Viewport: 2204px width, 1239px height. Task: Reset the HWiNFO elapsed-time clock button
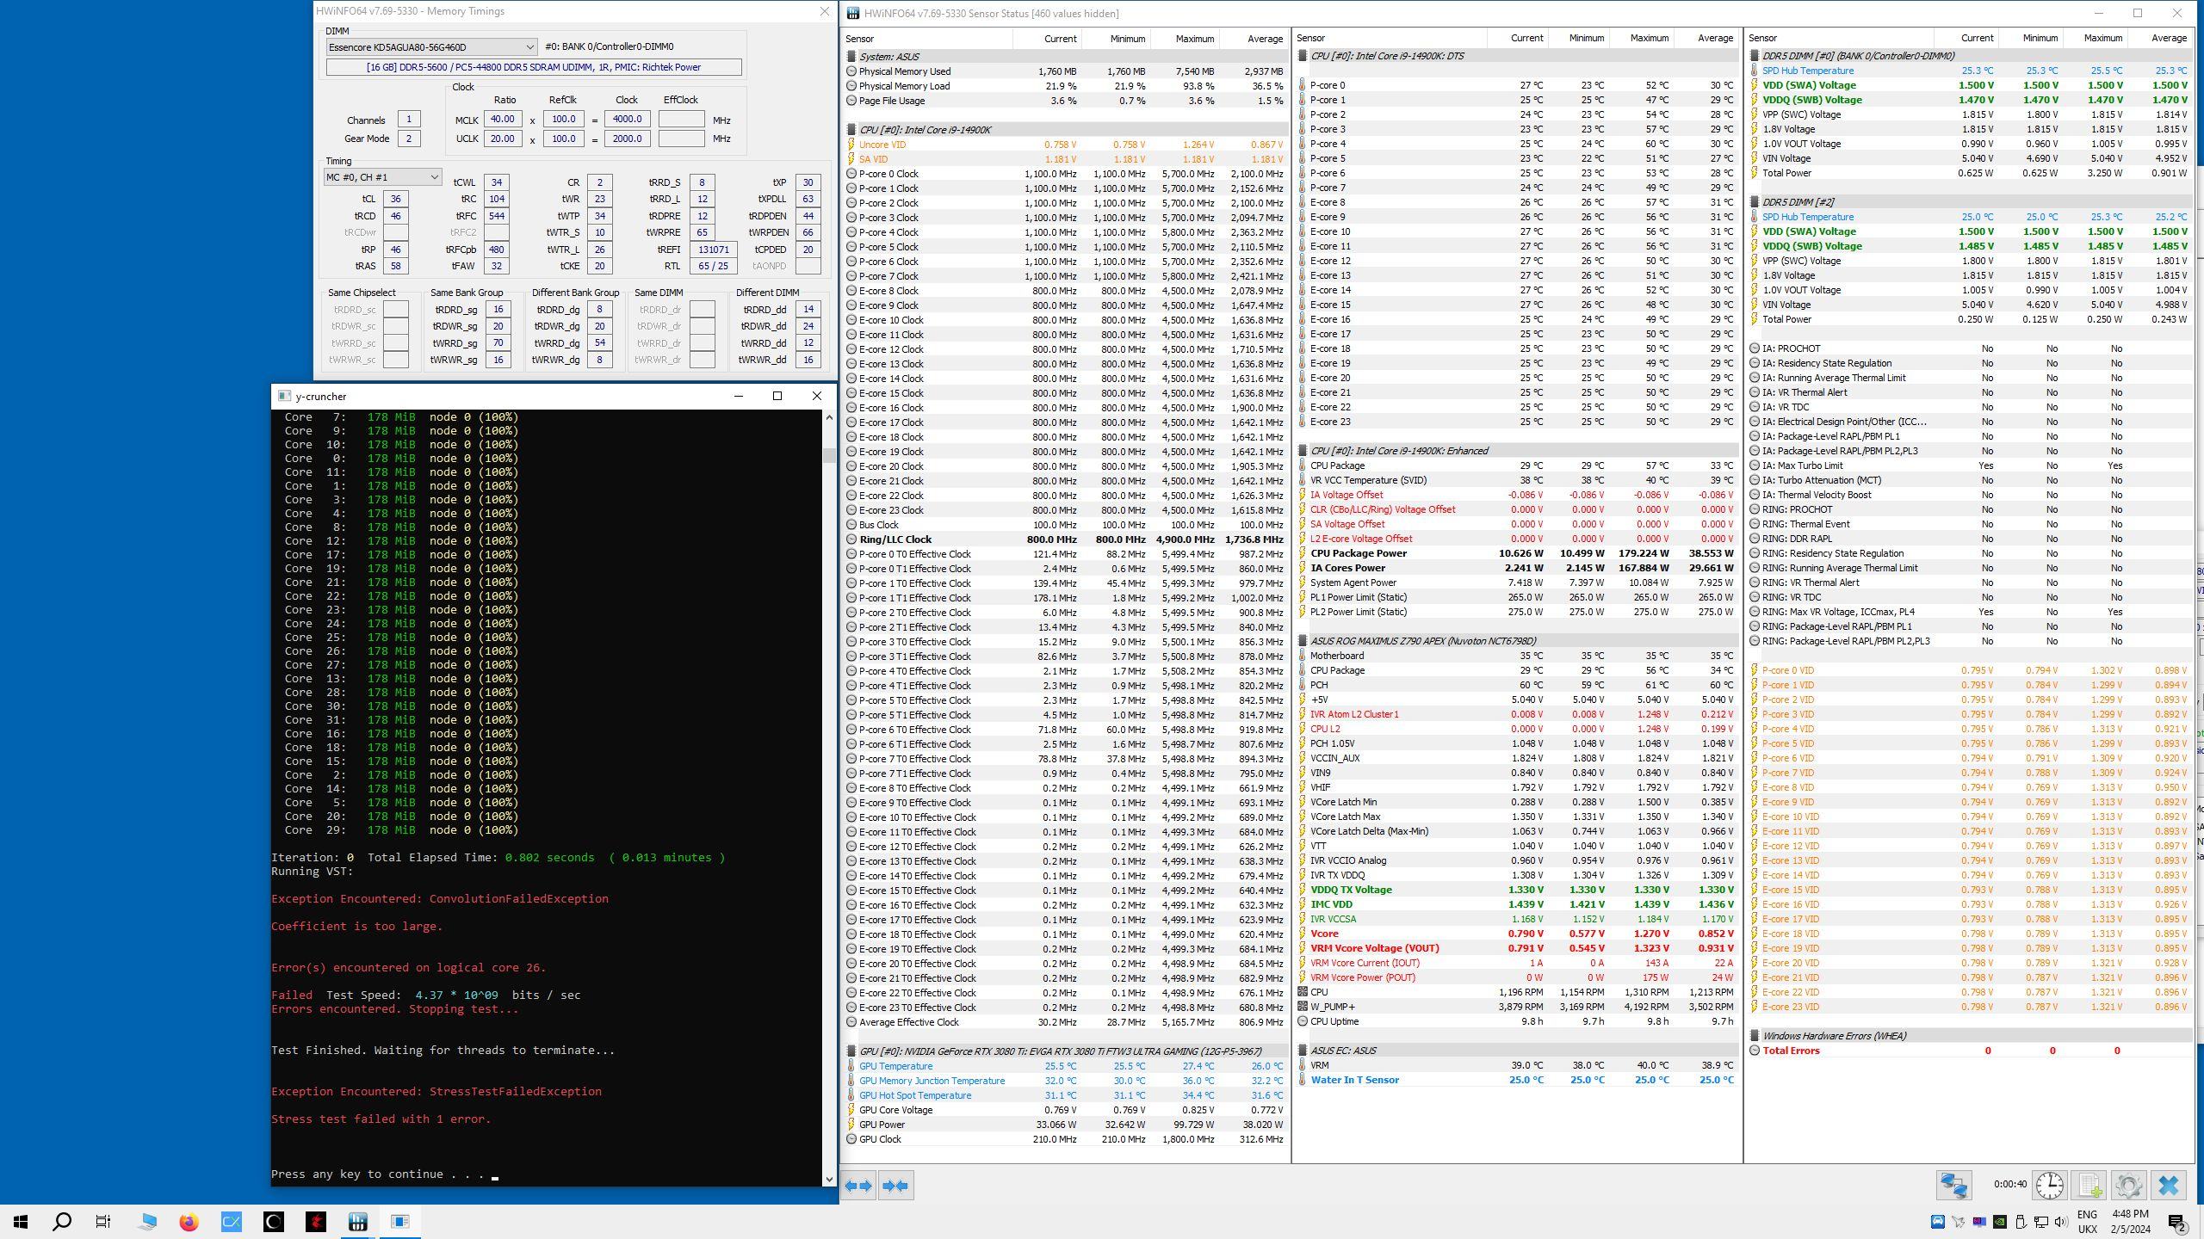pos(2050,1185)
